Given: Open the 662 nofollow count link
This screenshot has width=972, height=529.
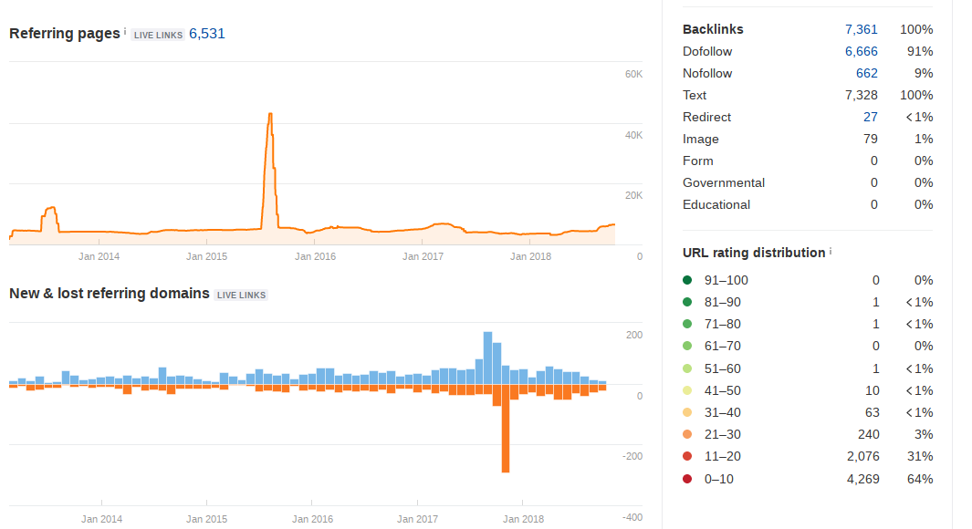Looking at the screenshot, I should coord(867,73).
